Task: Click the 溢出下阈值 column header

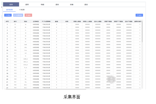Action: click(129, 21)
